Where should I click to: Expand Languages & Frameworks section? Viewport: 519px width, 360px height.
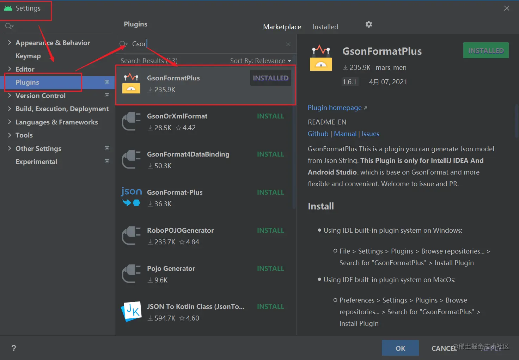[x=10, y=122]
